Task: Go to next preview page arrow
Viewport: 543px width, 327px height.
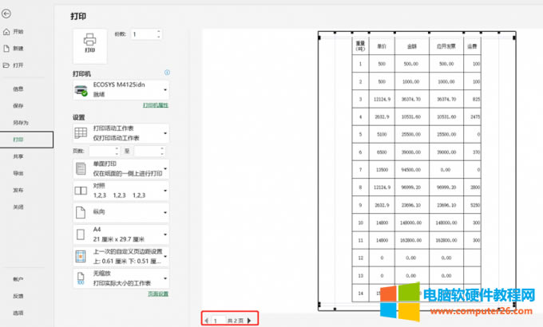Action: point(248,320)
